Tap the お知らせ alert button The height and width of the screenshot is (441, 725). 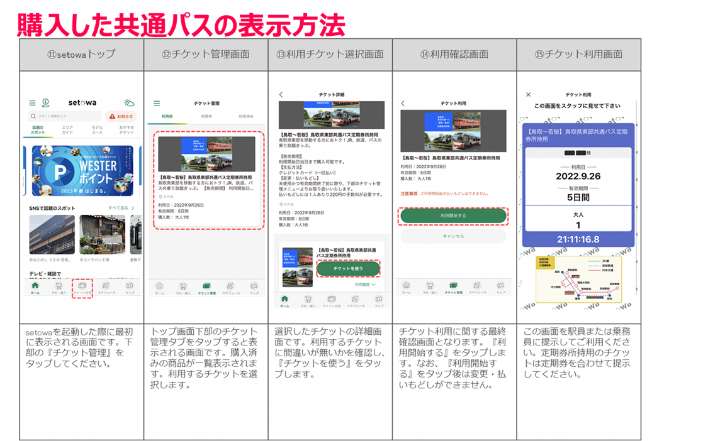[121, 116]
